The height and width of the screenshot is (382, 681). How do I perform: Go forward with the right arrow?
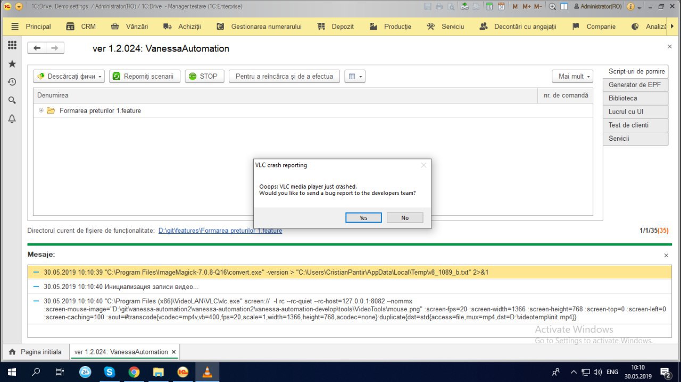tap(54, 48)
